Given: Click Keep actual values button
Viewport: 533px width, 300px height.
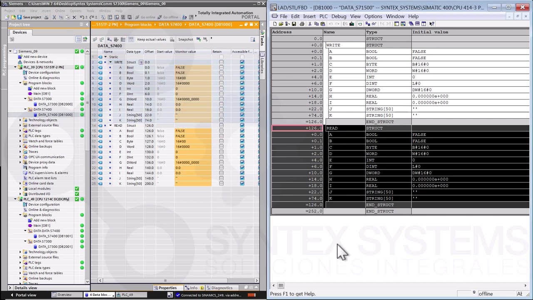Looking at the screenshot, I should click(152, 39).
